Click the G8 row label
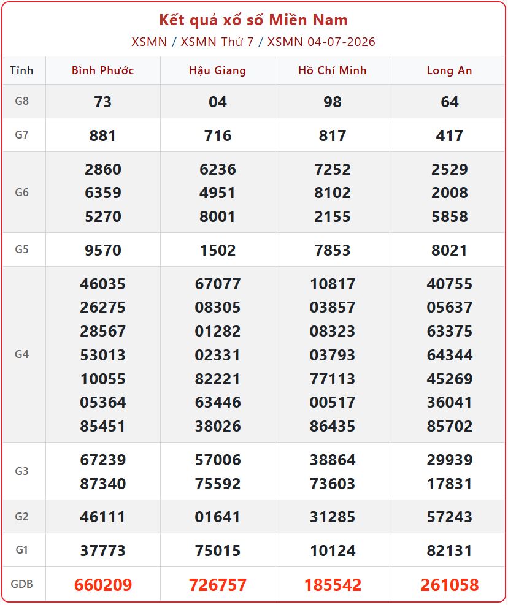This screenshot has height=605, width=508. tap(21, 101)
